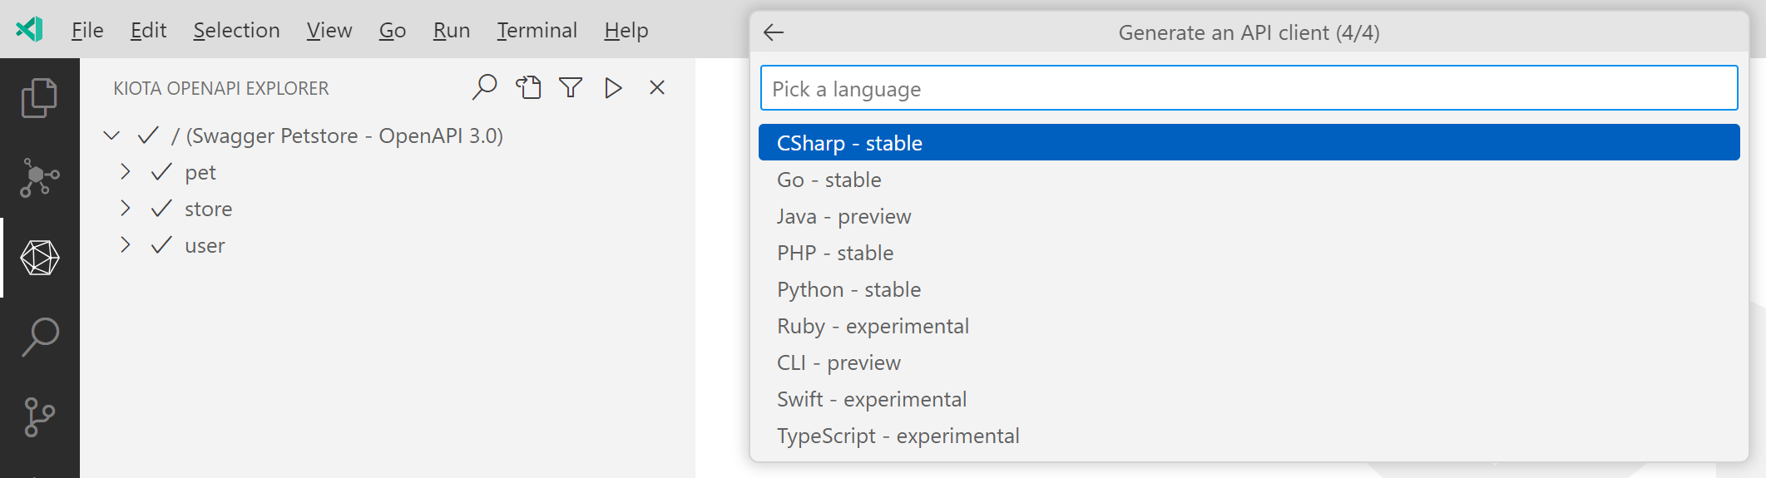
Task: Select Java - preview language
Action: 1249,216
